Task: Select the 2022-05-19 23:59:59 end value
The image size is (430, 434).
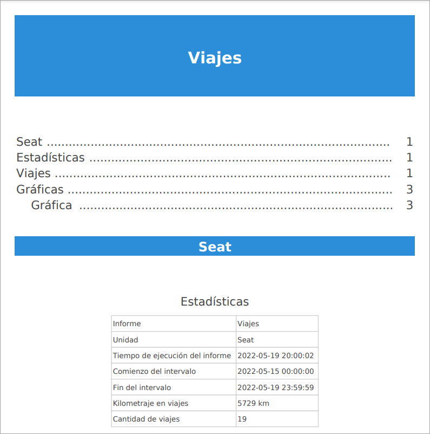Action: coord(275,387)
